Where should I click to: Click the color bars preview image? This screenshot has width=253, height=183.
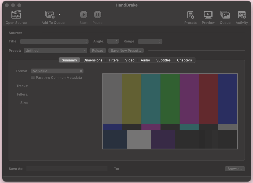coord(170,111)
